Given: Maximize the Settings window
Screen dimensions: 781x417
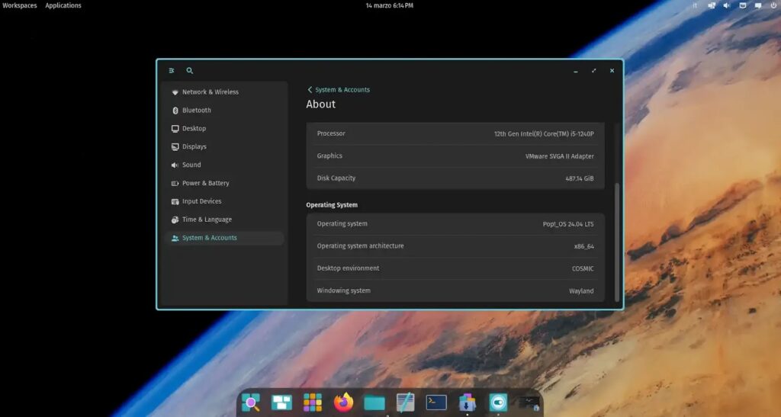Looking at the screenshot, I should click(x=593, y=71).
